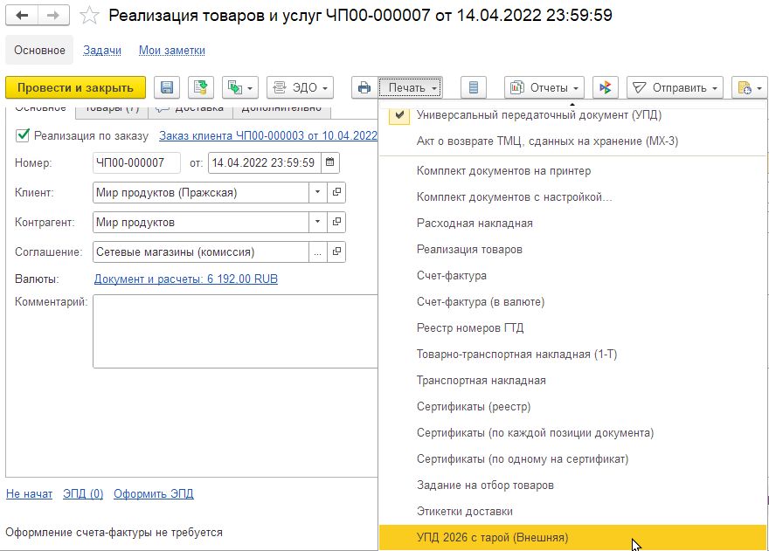Select Комплект документов на принтер
This screenshot has width=769, height=551.
pos(572,171)
